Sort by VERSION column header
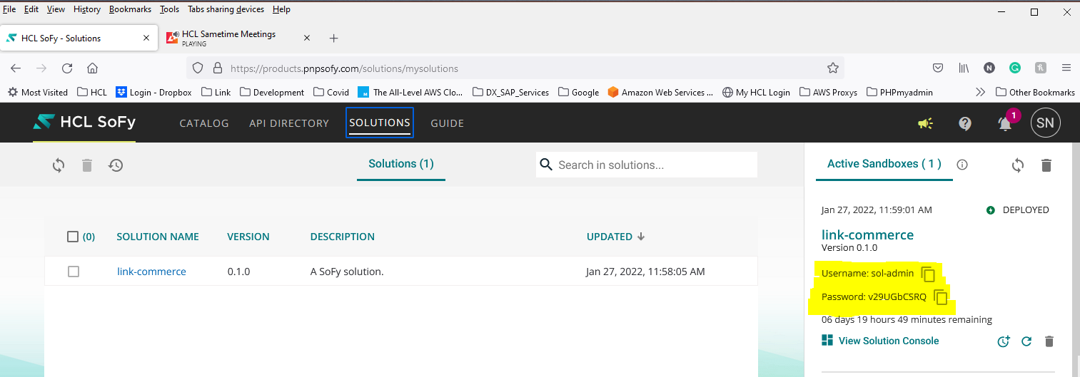 248,237
